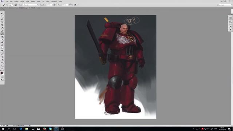Viewport: 233px width, 131px height.
Task: Toggle the Brush panel button
Action: coord(16,5)
